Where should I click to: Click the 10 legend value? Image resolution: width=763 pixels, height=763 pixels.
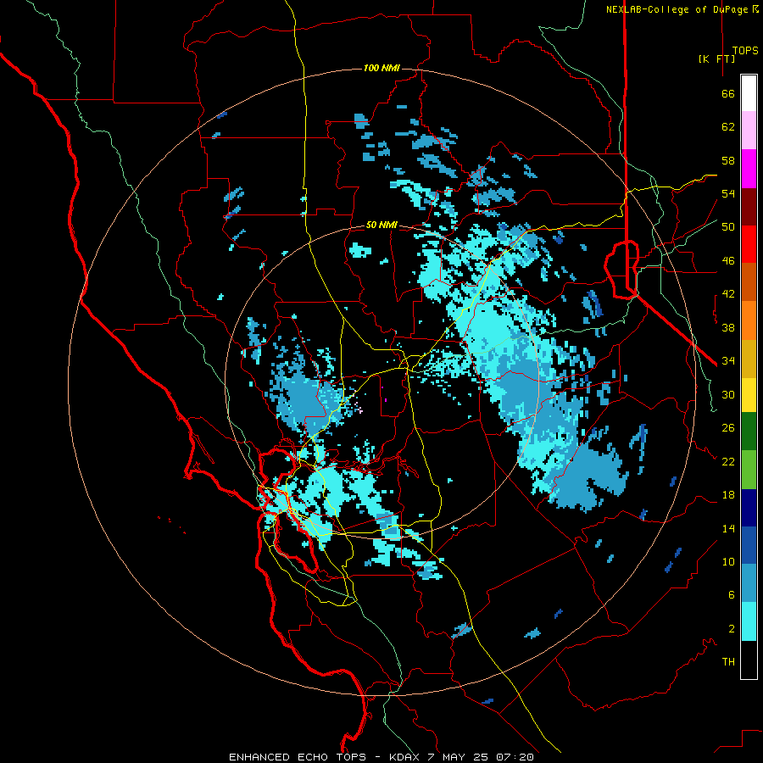[x=728, y=562]
